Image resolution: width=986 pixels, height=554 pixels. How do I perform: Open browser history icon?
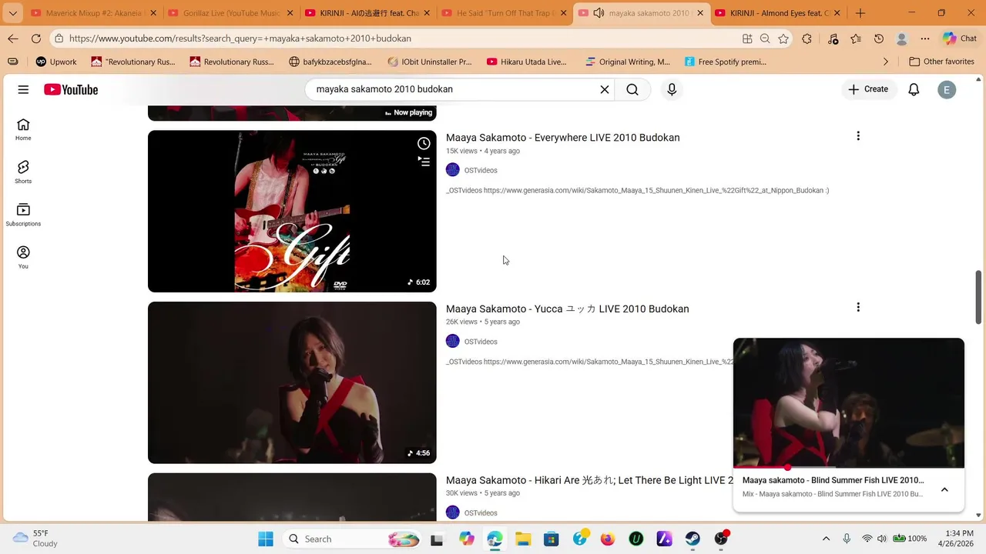click(x=879, y=38)
